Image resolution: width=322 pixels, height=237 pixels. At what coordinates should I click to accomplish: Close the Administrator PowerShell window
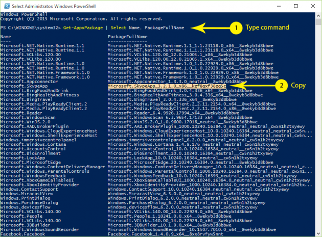coord(311,5)
